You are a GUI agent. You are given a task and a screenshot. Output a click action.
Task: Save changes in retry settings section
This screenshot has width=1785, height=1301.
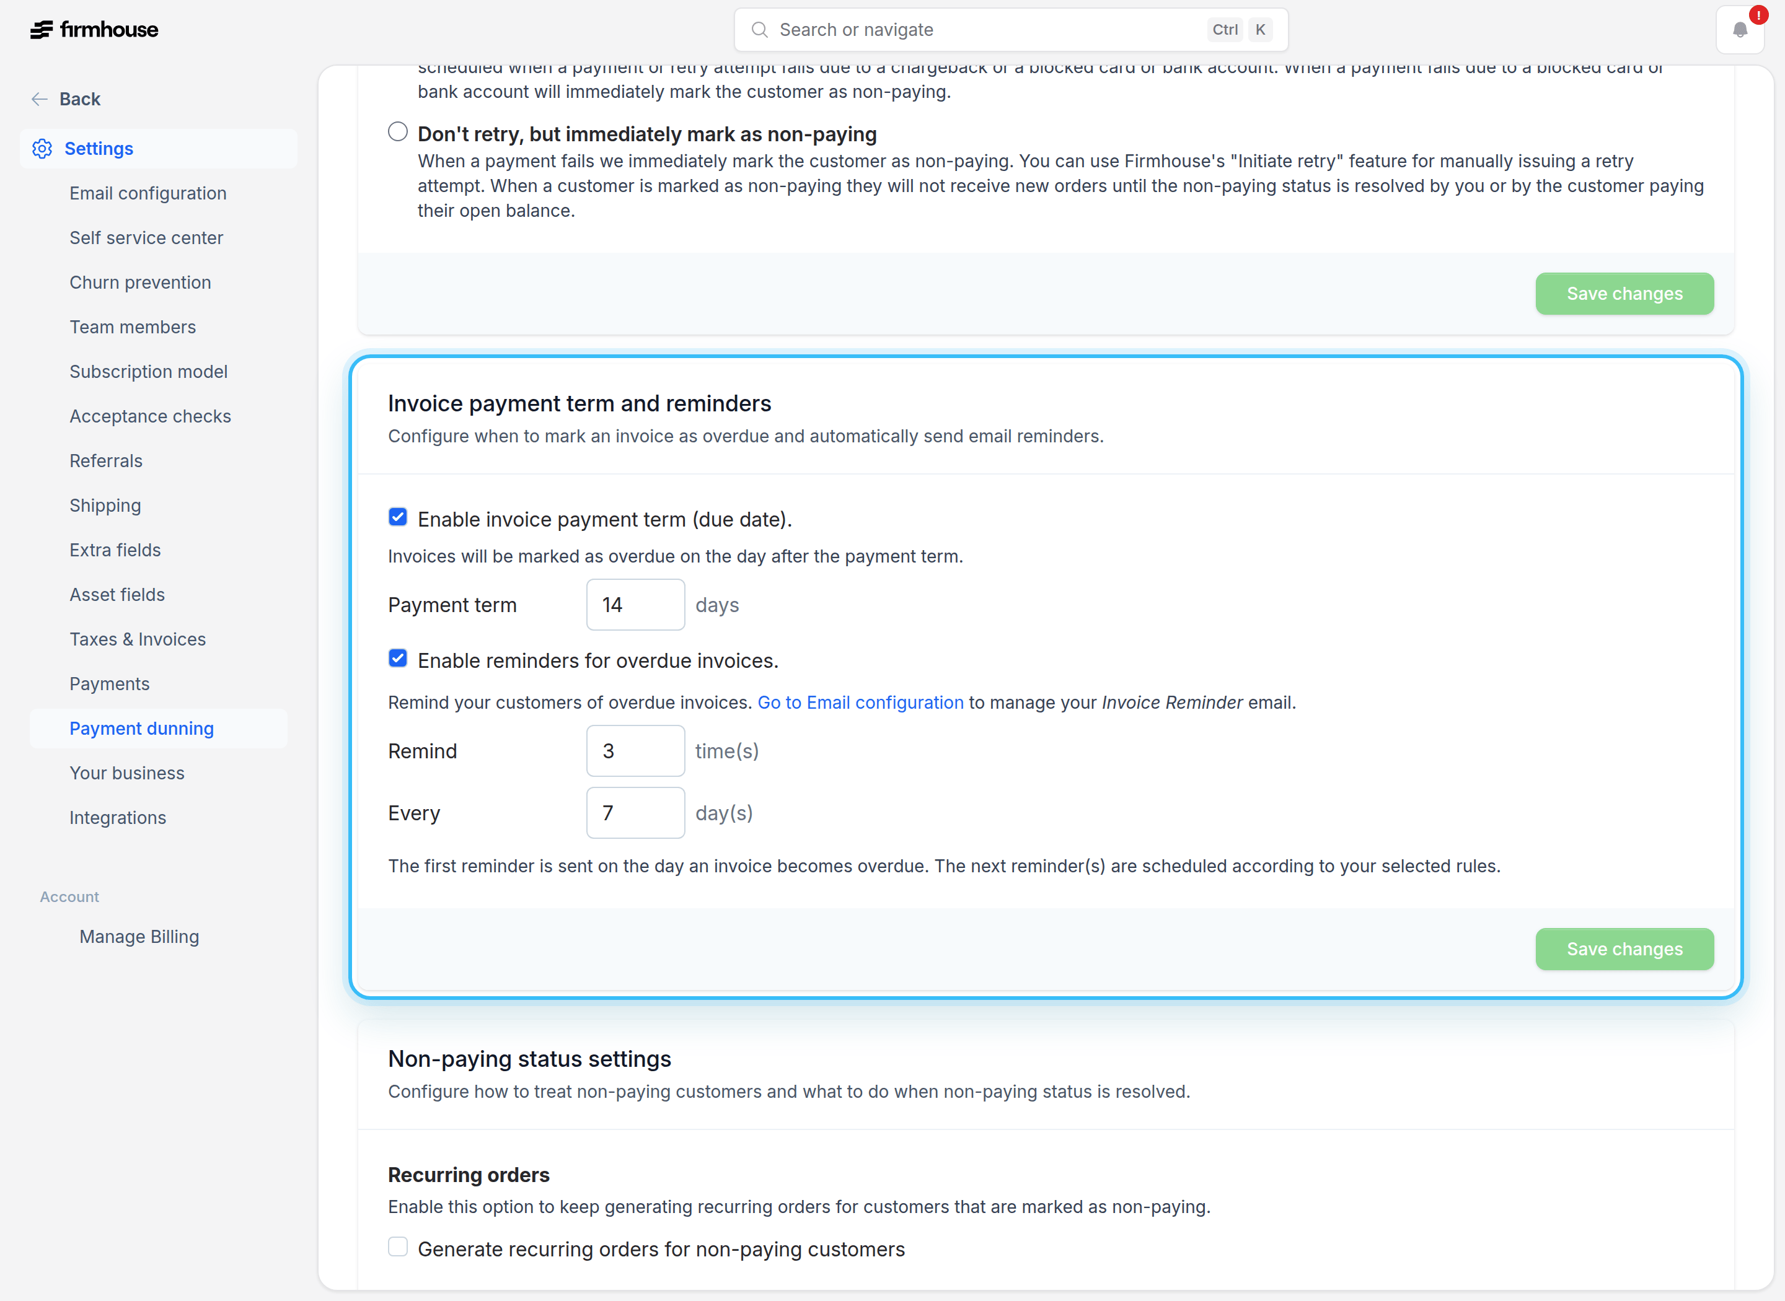[1624, 294]
